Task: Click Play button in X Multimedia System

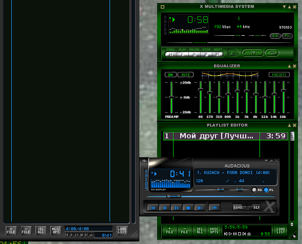Action: (182, 55)
